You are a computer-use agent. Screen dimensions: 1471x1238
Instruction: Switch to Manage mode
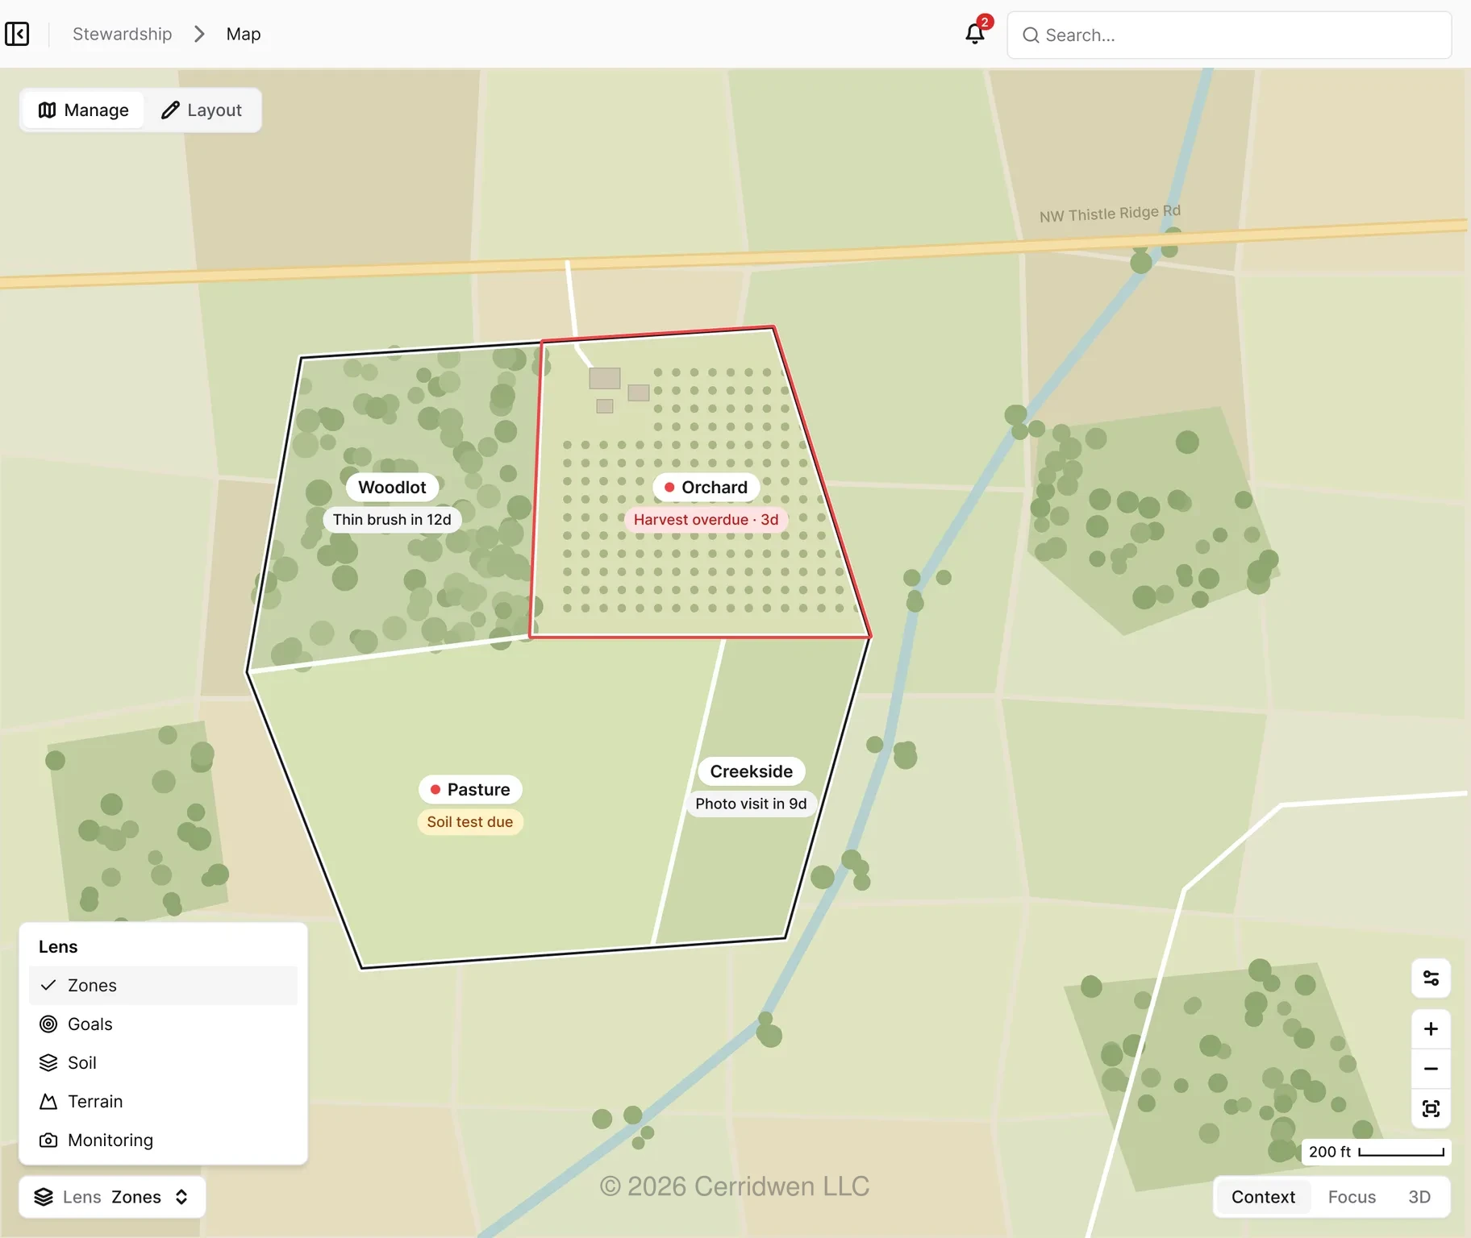click(x=84, y=110)
